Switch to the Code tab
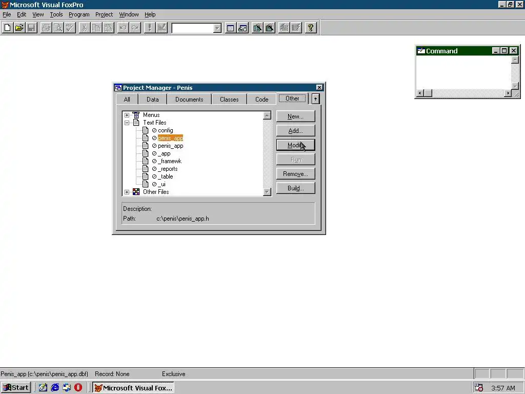This screenshot has width=525, height=394. point(261,100)
